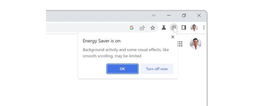Bookmark this tab with the star icon

pos(153,28)
